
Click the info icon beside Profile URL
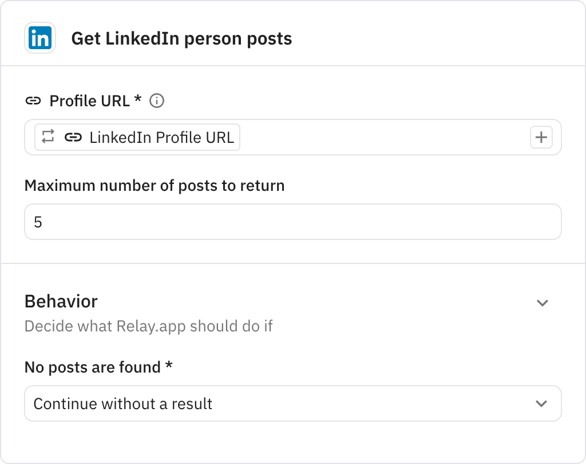tap(156, 101)
